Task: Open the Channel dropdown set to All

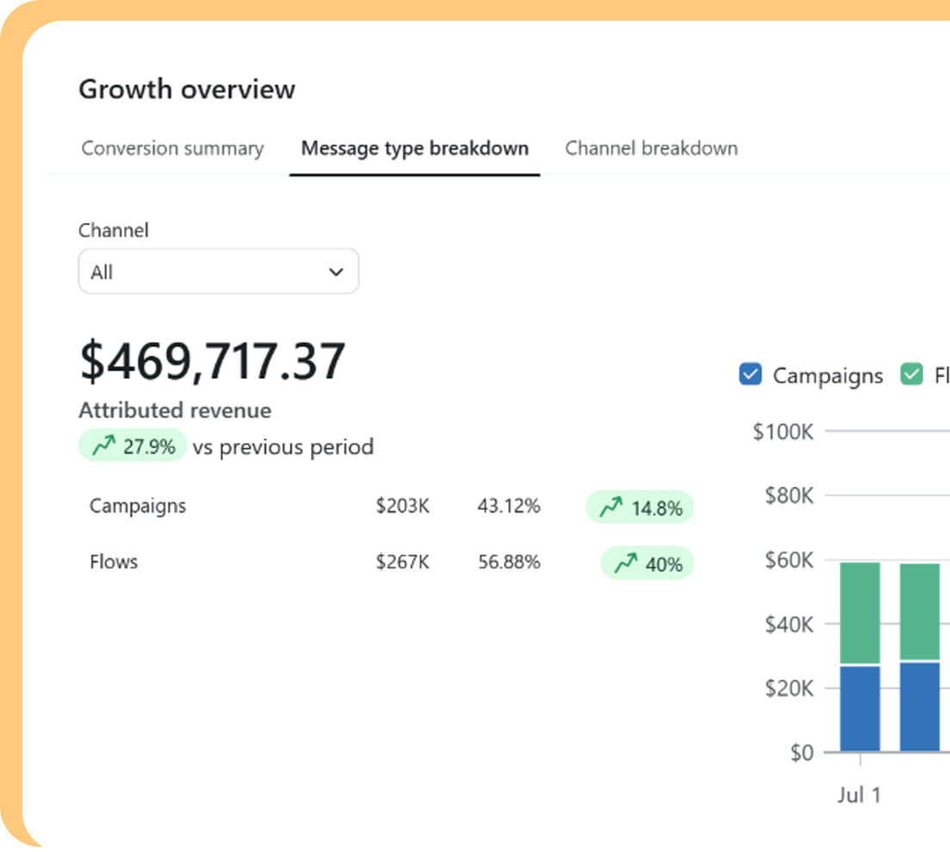Action: [x=218, y=272]
